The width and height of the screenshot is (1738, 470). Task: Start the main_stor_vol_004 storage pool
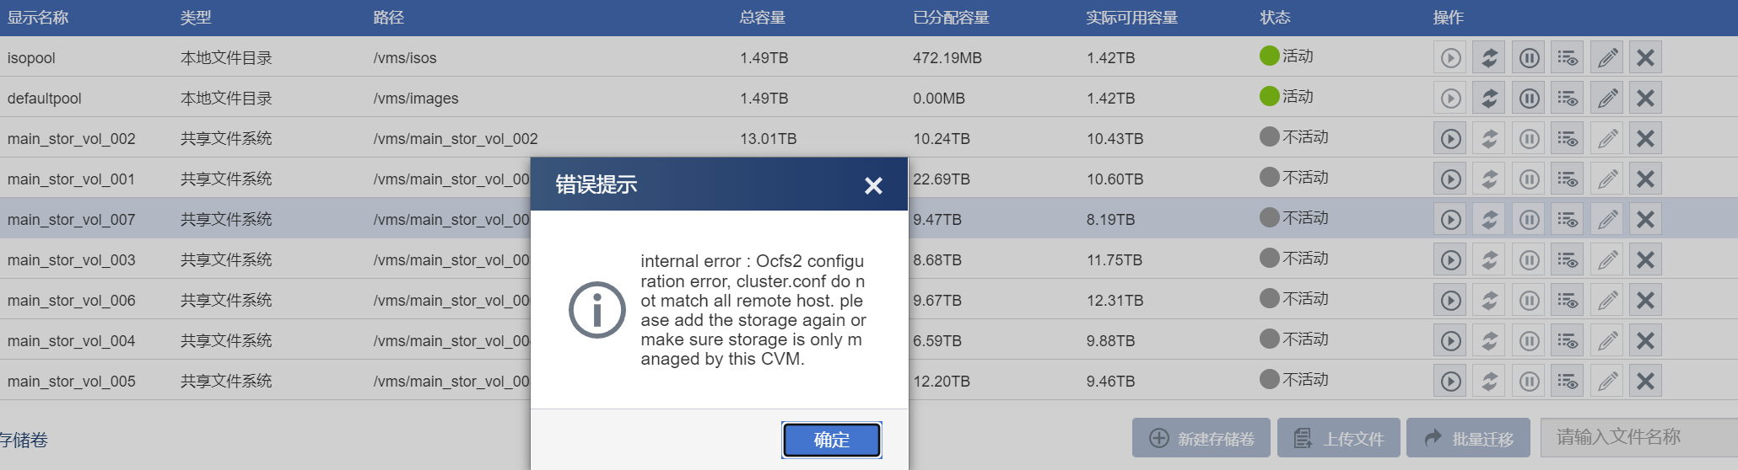(x=1450, y=341)
